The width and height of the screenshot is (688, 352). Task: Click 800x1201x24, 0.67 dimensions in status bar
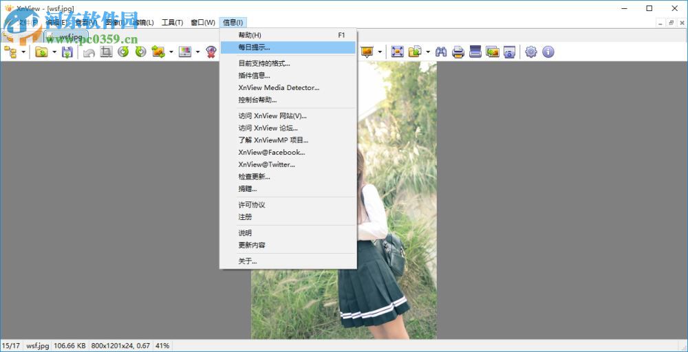[120, 346]
